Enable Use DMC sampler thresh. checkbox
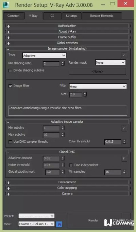Screen dimensions: 136x232 tap(10, 142)
